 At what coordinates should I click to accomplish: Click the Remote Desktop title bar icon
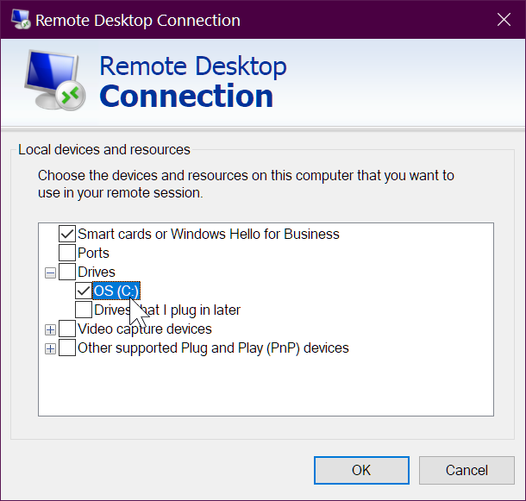tap(21, 20)
